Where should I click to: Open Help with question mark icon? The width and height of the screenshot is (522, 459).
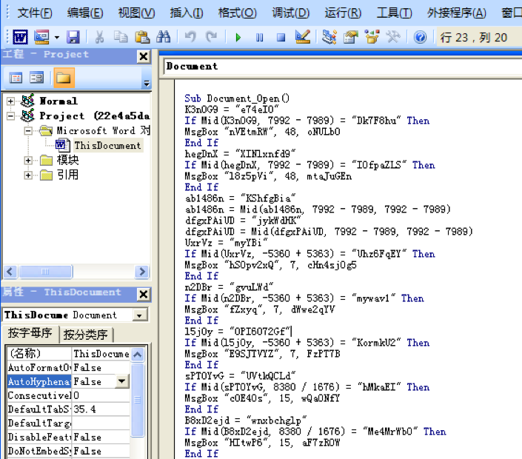(420, 37)
